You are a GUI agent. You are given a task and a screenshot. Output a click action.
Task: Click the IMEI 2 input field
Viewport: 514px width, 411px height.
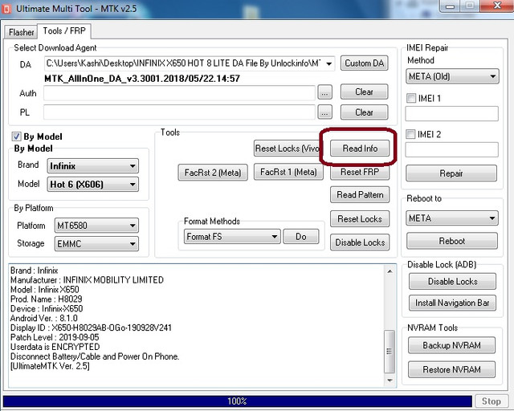pyautogui.click(x=451, y=150)
